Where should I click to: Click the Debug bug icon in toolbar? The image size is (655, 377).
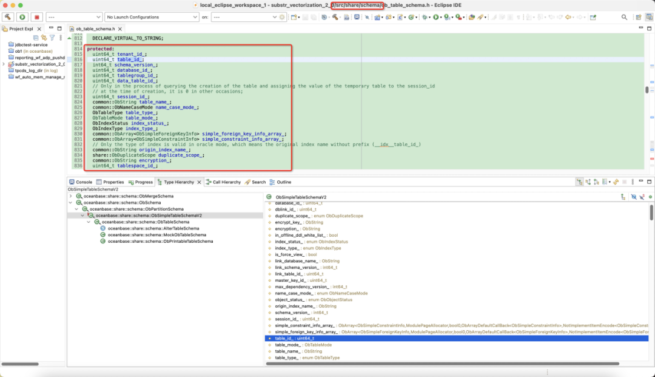tap(425, 17)
